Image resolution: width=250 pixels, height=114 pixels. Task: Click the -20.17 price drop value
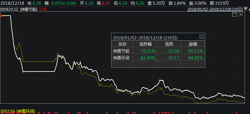[x=173, y=58]
